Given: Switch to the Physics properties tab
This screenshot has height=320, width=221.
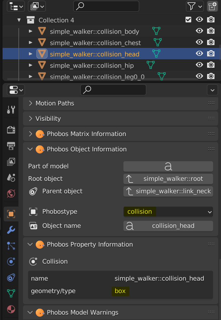Looking at the screenshot, I should click(x=11, y=261).
